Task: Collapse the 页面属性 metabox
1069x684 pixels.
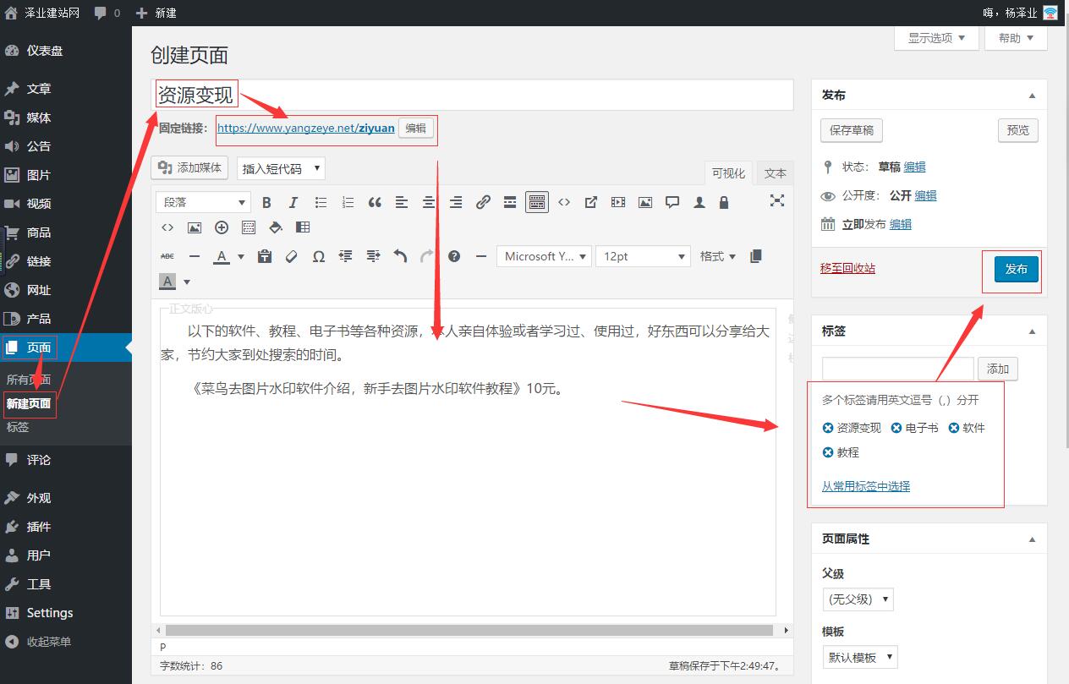Action: click(x=1032, y=539)
